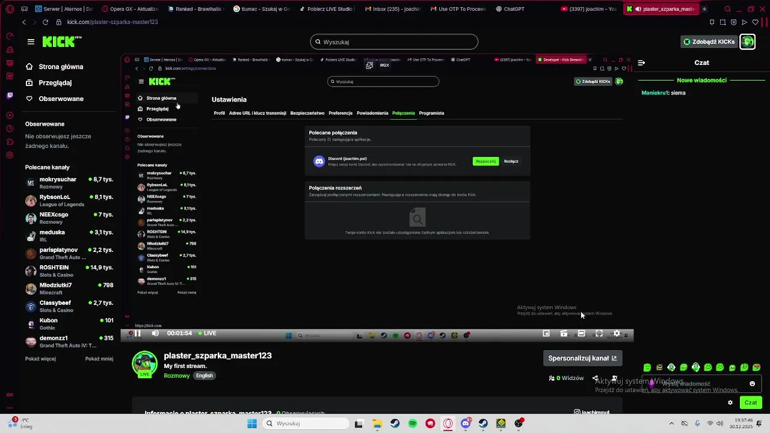The height and width of the screenshot is (433, 770).
Task: Bookmark page with heart icon
Action: 755,22
